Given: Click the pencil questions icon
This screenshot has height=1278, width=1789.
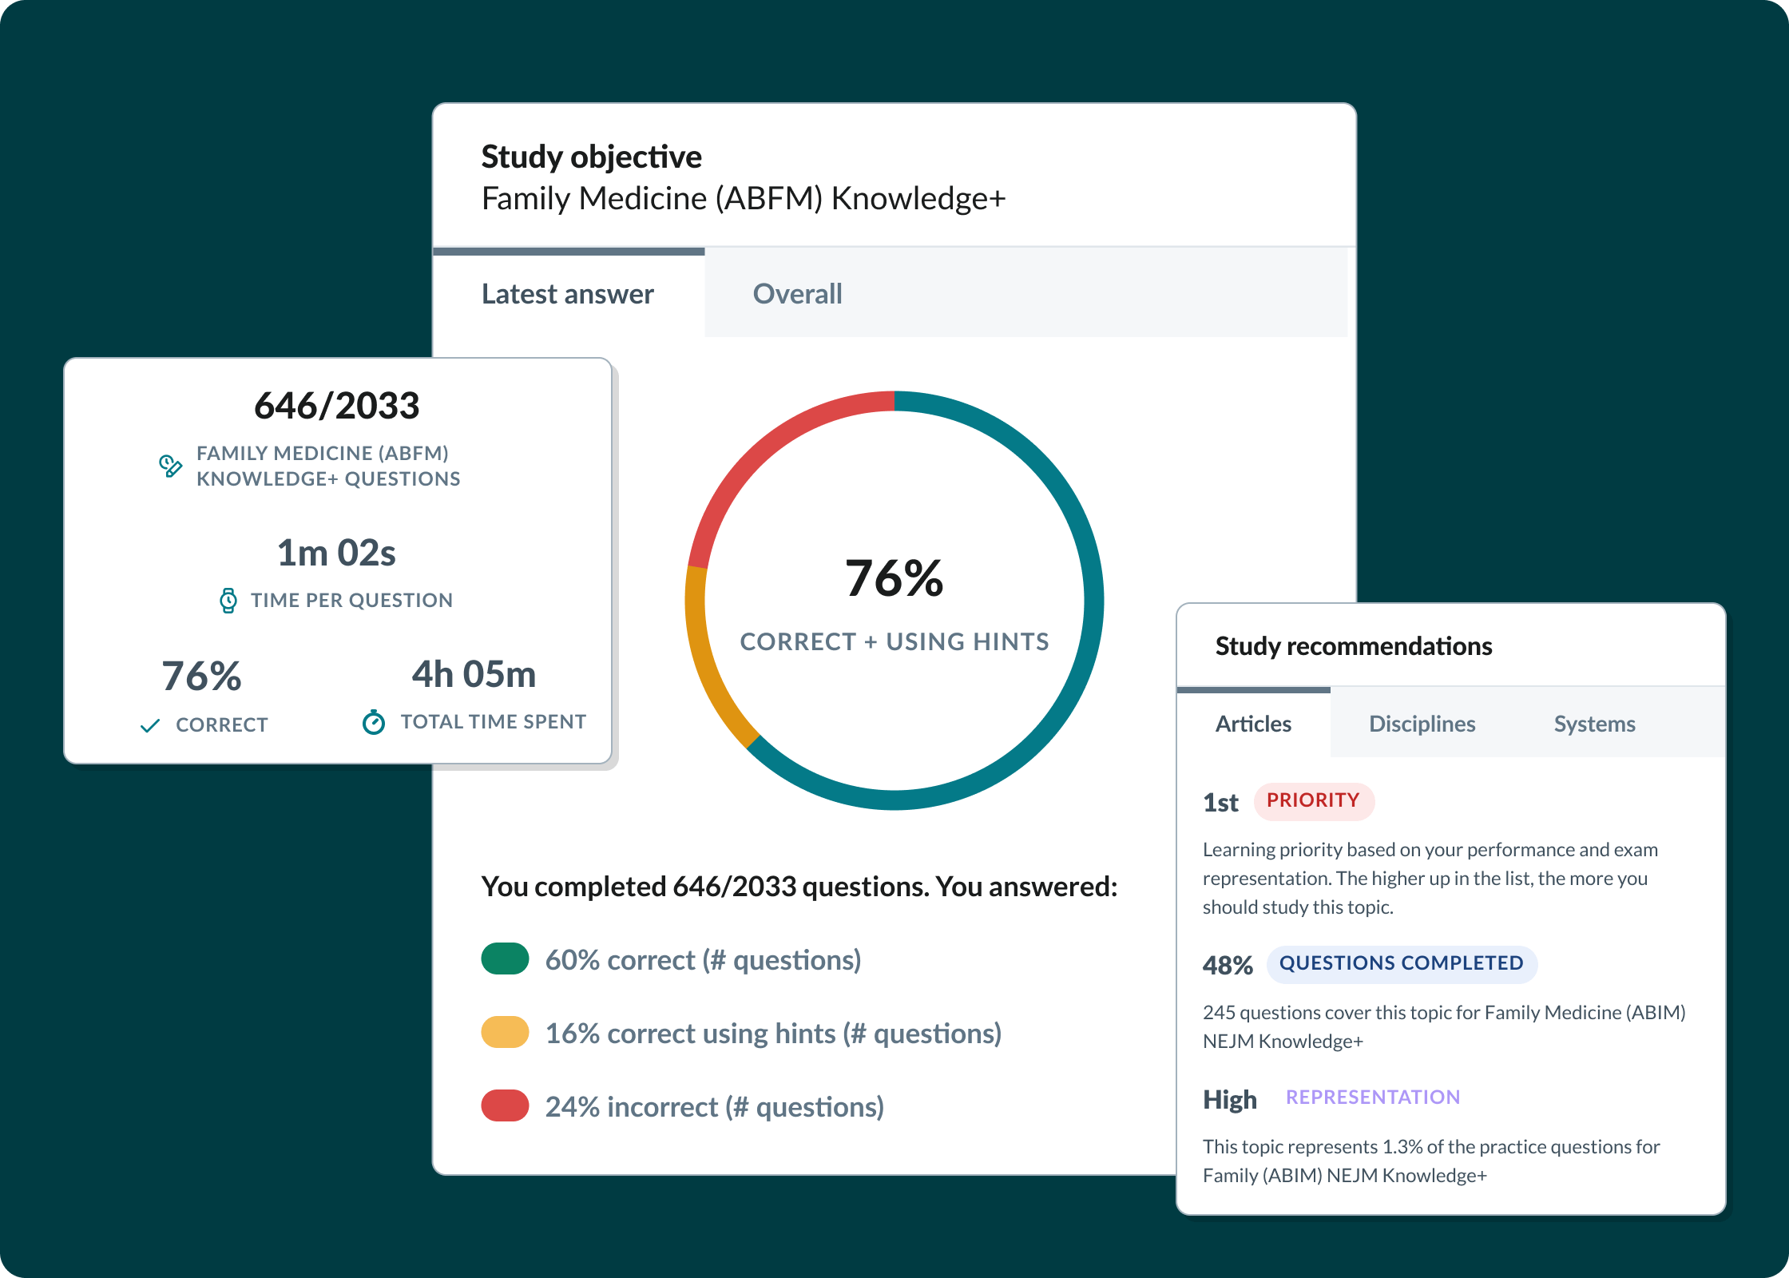Looking at the screenshot, I should pyautogui.click(x=170, y=466).
